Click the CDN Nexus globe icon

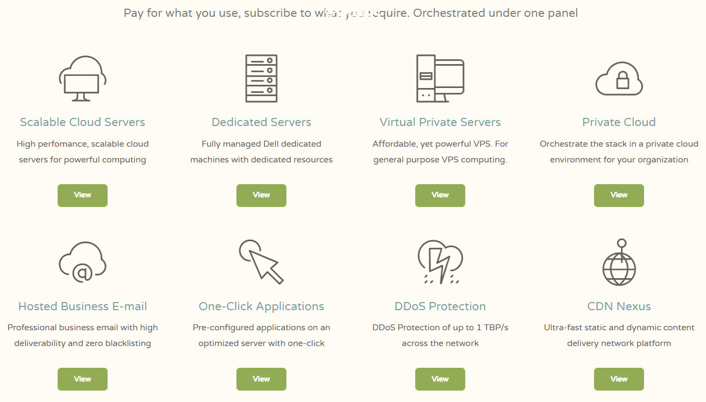[619, 263]
